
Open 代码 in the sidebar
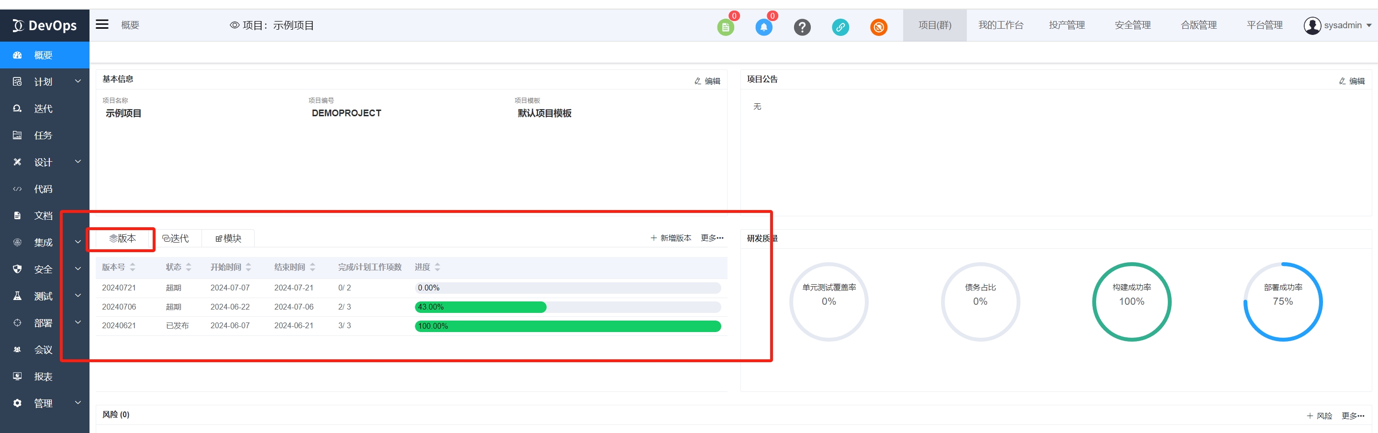click(43, 189)
